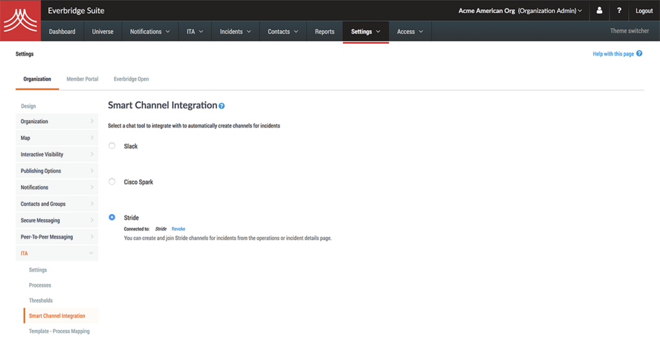Open the ITA dropdown in top navigation

195,32
